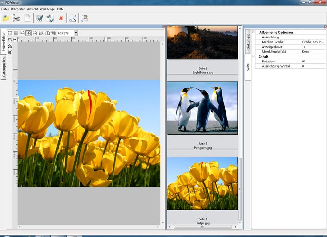Switch to the Seiten-Editor vertical tab

(x=3, y=42)
